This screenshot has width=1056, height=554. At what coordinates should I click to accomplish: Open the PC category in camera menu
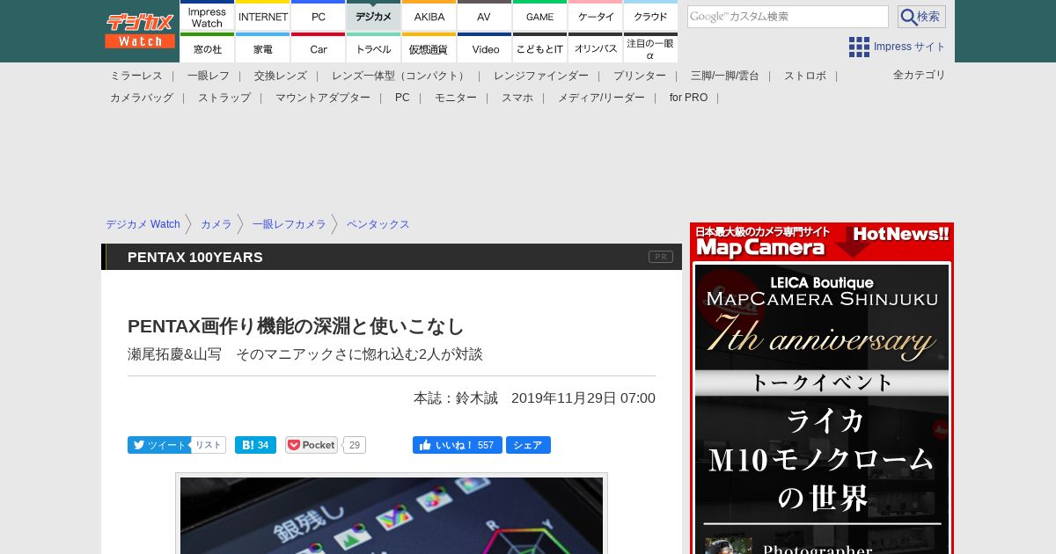click(x=402, y=98)
